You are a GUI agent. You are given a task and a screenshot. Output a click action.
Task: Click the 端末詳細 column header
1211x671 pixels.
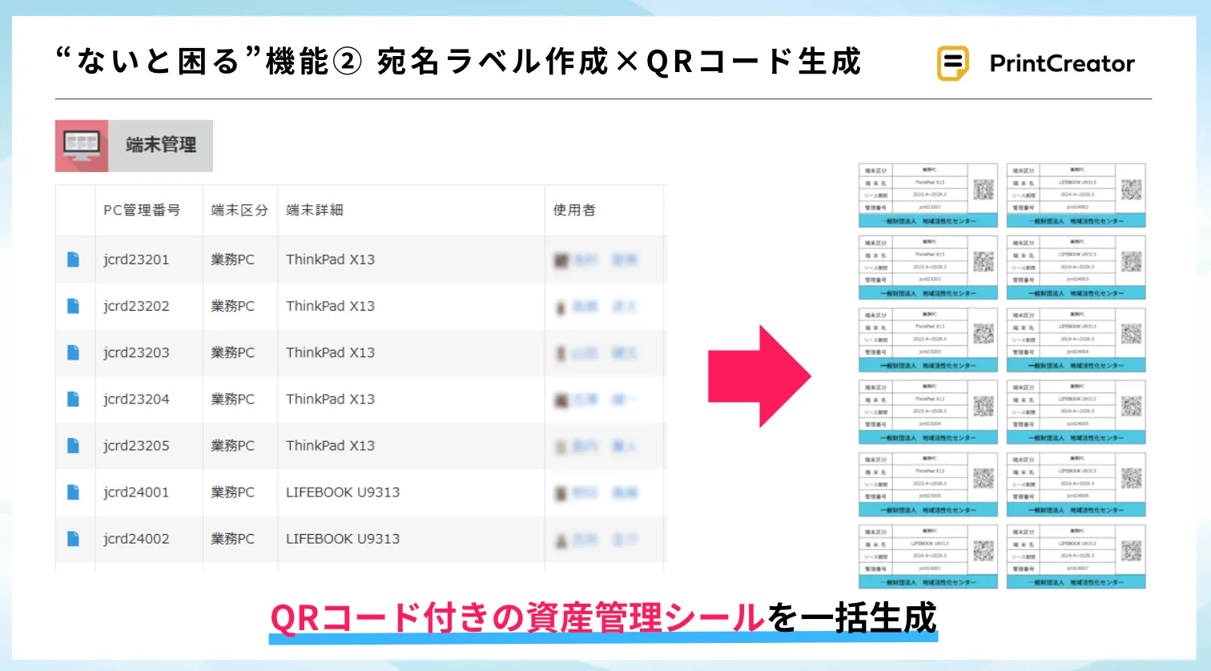(315, 211)
